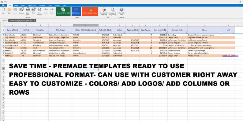243x121 pixels.
Task: Open the Notes column filter dropdown
Action: [221, 32]
